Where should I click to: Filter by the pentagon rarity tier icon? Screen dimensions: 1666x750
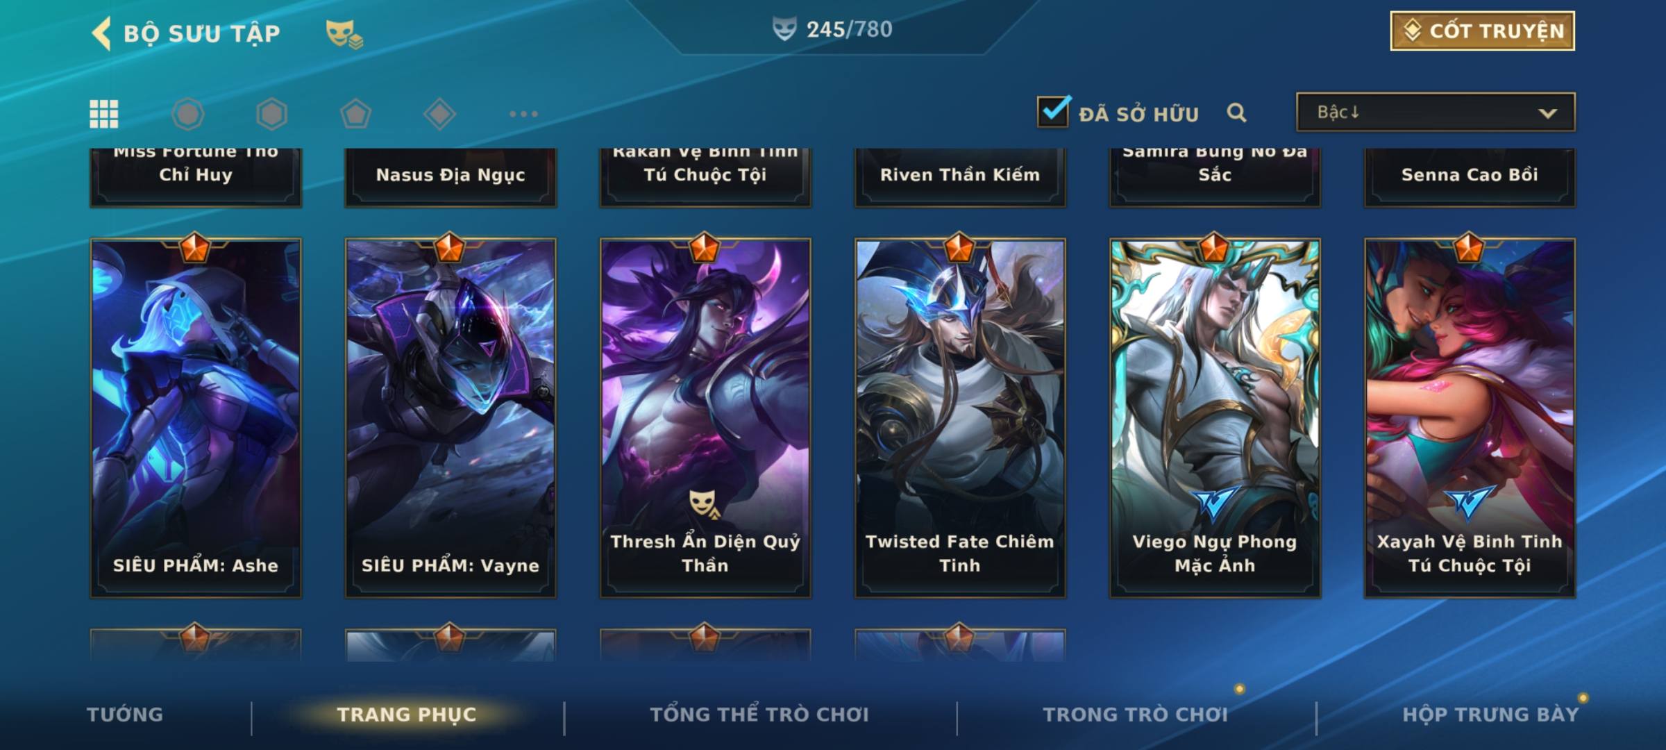[355, 114]
